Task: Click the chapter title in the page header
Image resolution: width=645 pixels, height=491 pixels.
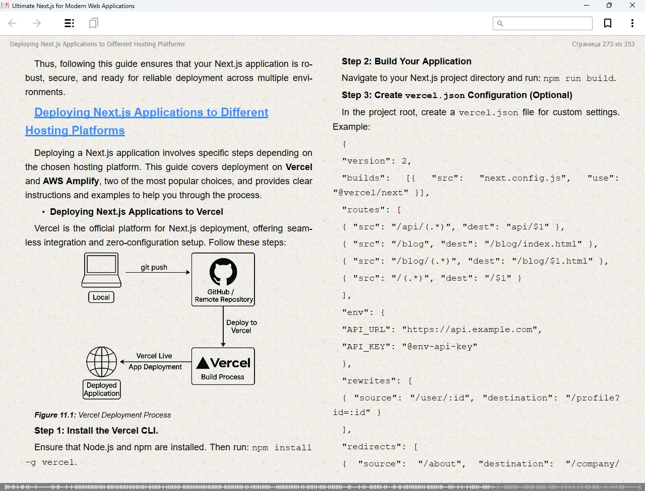Action: click(97, 44)
